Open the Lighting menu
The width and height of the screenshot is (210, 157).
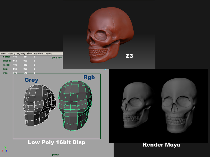(21, 54)
